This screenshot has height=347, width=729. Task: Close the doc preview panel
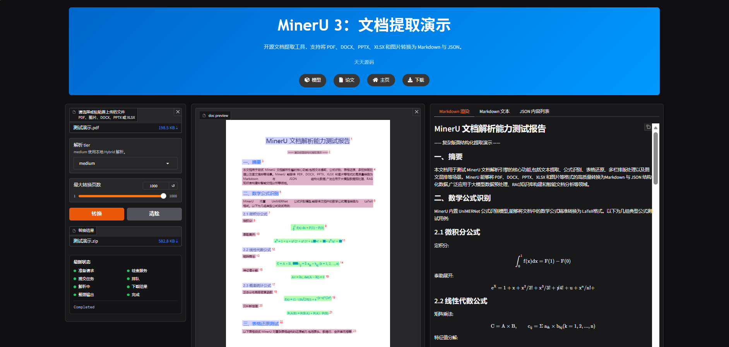point(417,112)
